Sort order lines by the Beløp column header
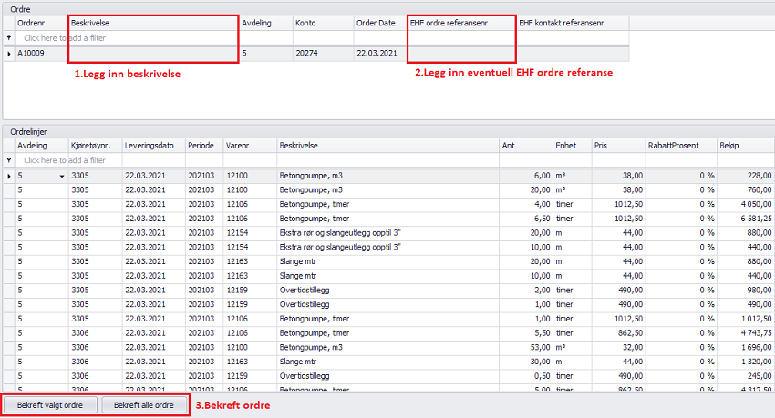 (745, 145)
